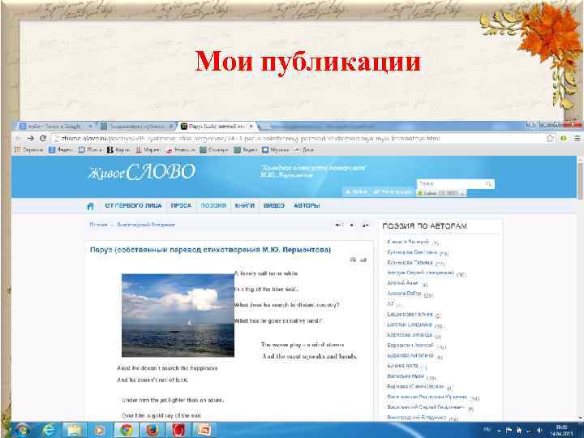Image resolution: width=584 pixels, height=438 pixels.
Task: Switch to PowerPoint in the taskbar
Action: point(204,430)
